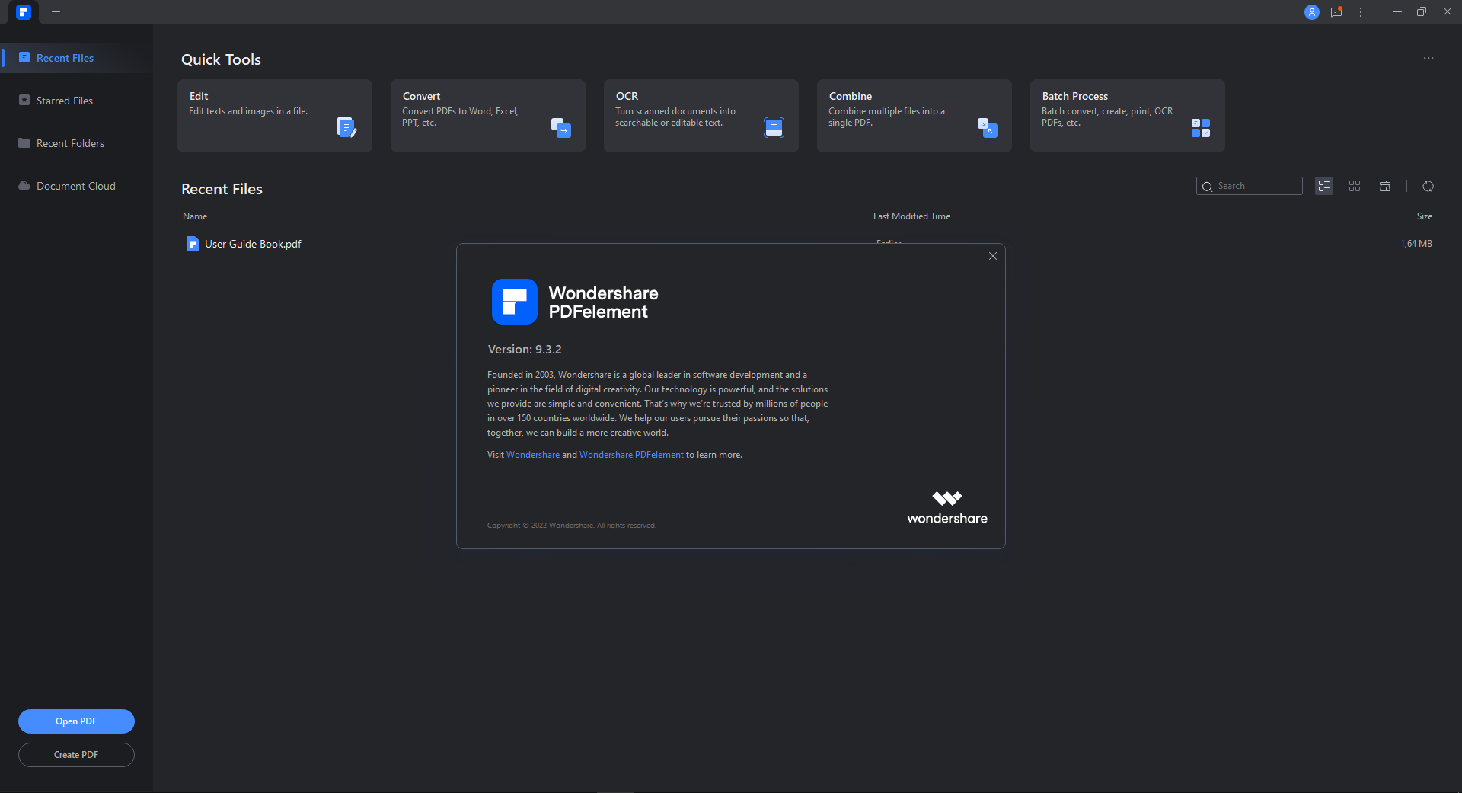Follow the Wondershare PDFelement link
The image size is (1462, 793).
631,455
